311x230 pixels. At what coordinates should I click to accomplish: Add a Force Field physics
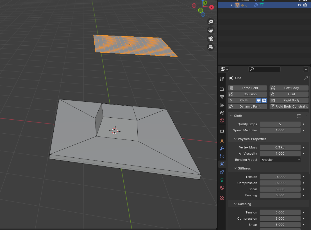(x=248, y=88)
